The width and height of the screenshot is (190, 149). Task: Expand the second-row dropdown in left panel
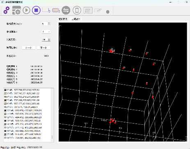(46, 32)
